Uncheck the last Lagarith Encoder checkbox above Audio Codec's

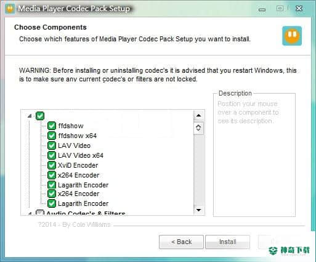[x=52, y=203]
